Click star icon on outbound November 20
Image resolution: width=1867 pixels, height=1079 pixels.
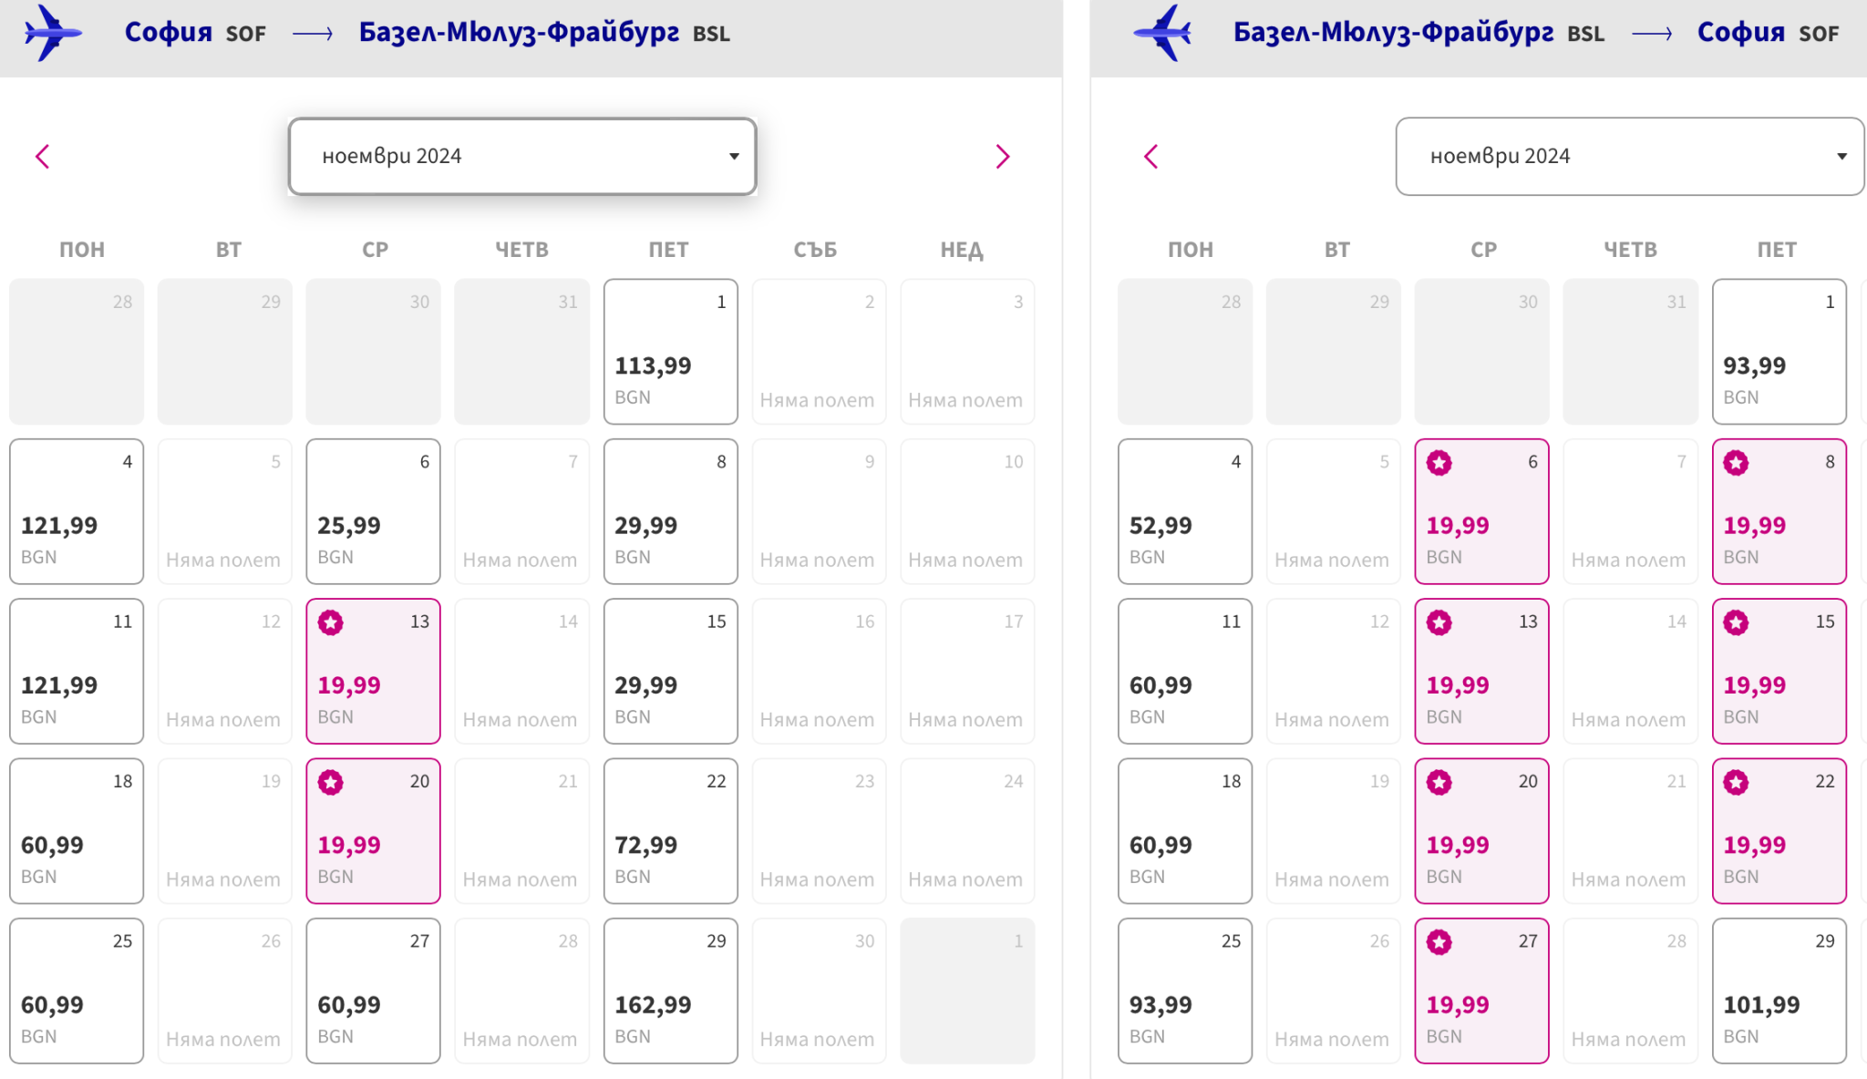[331, 782]
